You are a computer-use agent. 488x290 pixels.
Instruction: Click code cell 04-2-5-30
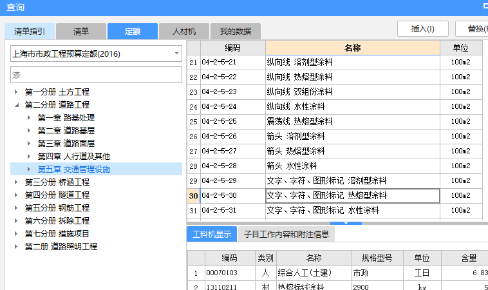click(233, 196)
